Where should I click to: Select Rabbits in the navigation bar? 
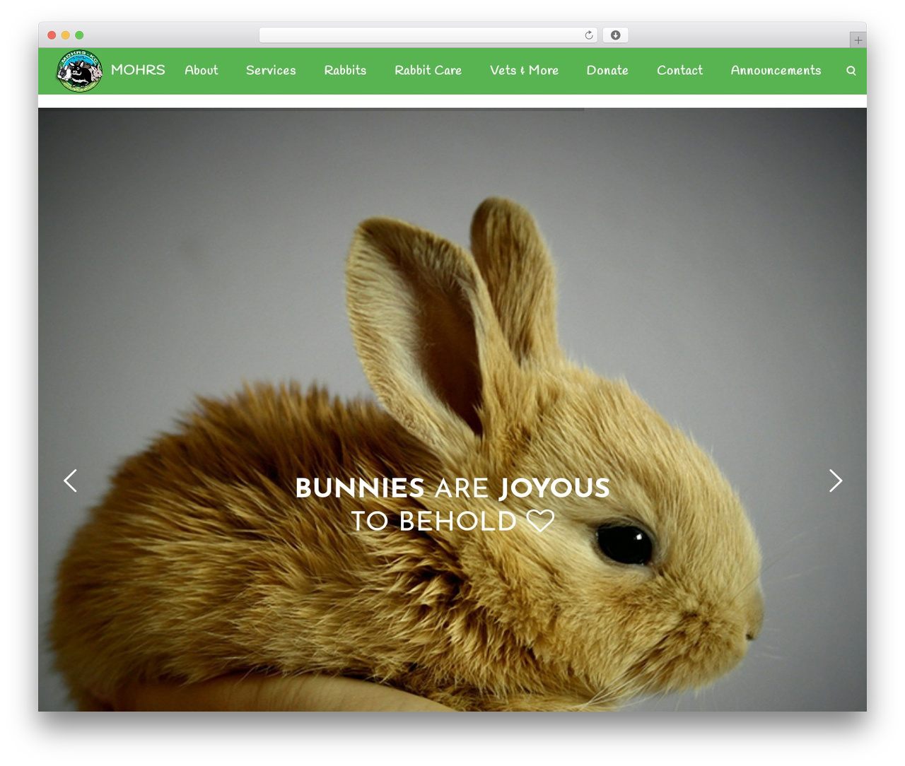(345, 71)
